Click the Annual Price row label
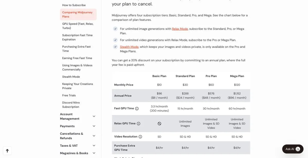The height and width of the screenshot is (158, 308). (x=123, y=96)
